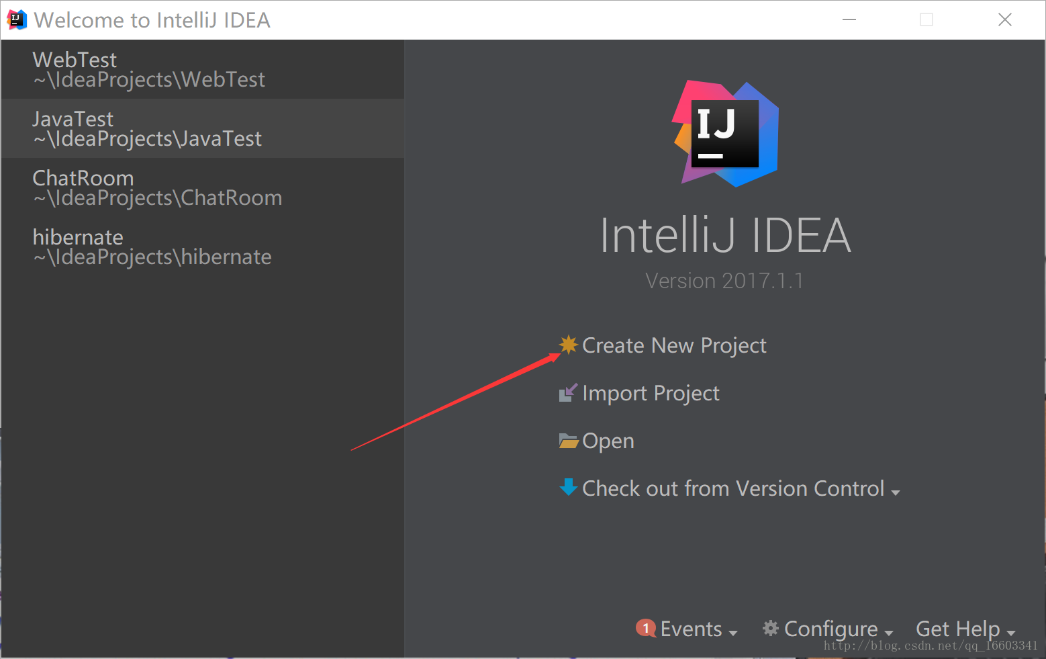Create a new project
The image size is (1046, 659).
click(x=674, y=345)
